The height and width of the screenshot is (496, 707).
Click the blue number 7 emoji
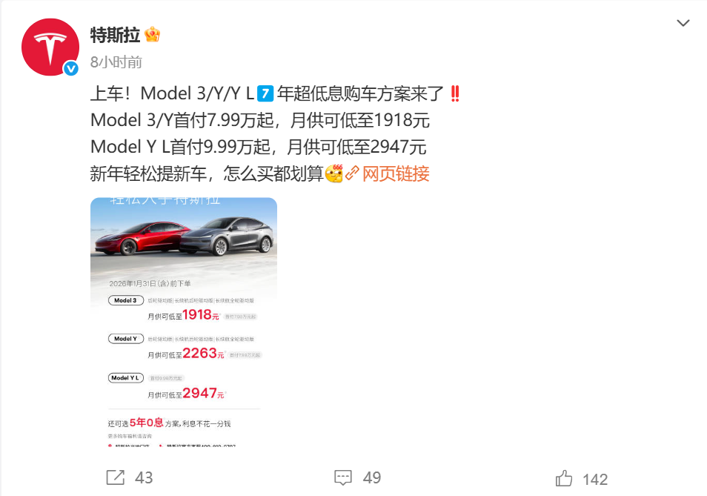tap(265, 94)
